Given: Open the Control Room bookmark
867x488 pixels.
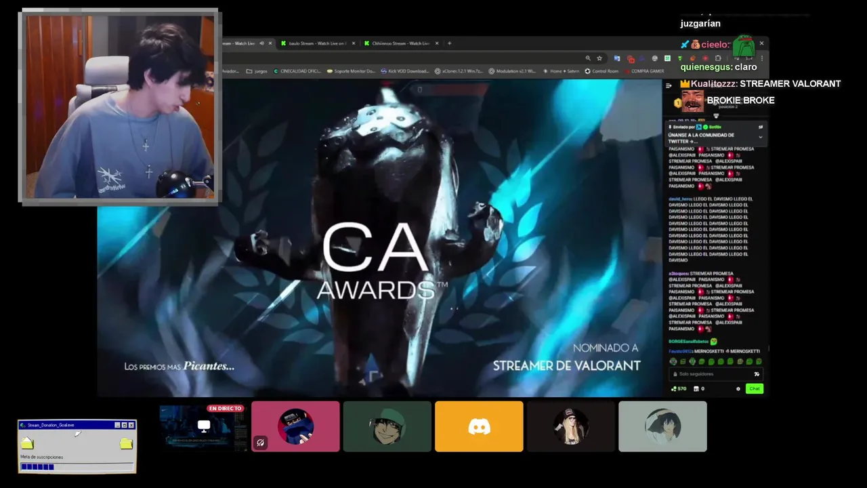Looking at the screenshot, I should coord(601,70).
